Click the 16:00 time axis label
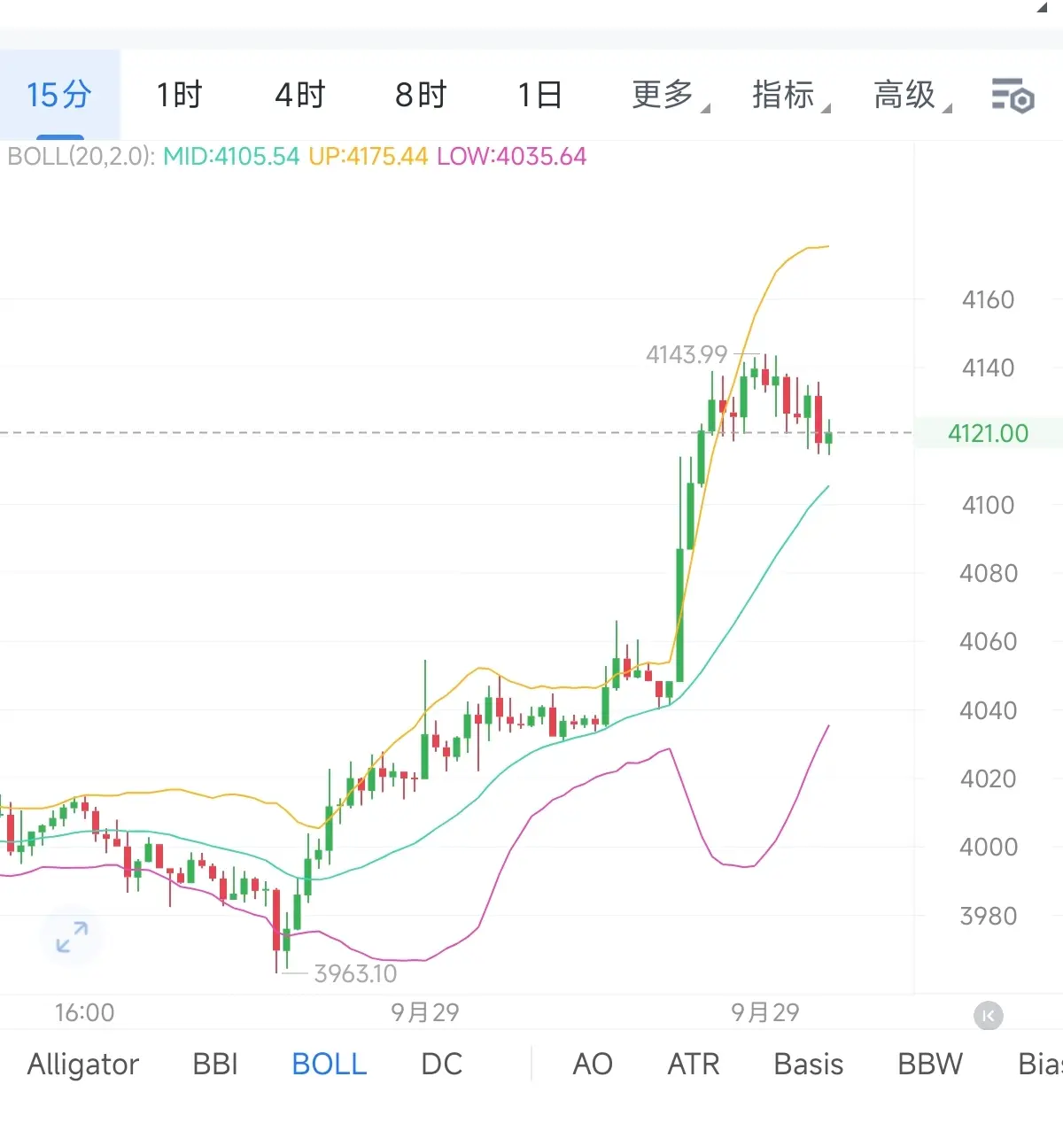The image size is (1063, 1123). (85, 1012)
